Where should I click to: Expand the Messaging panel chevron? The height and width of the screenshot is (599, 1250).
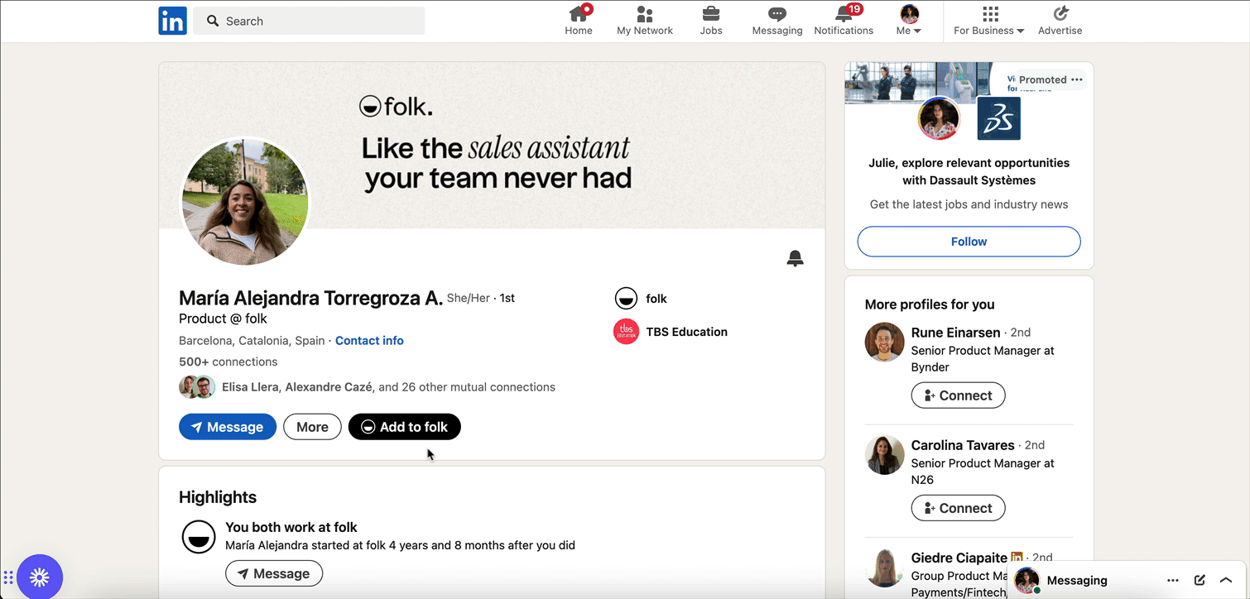(1226, 580)
